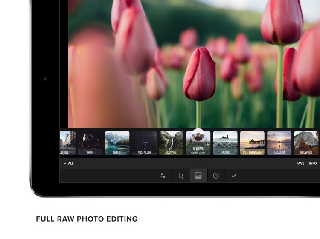Select the Redwood filter preset

tap(306, 143)
